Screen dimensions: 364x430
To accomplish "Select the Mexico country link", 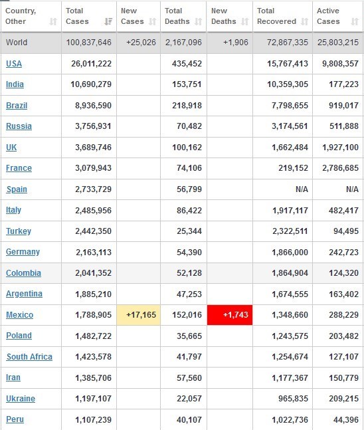I will [x=19, y=315].
